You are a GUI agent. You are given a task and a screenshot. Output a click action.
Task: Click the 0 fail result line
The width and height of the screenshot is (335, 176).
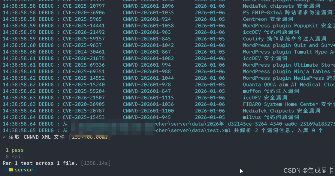click(14, 157)
